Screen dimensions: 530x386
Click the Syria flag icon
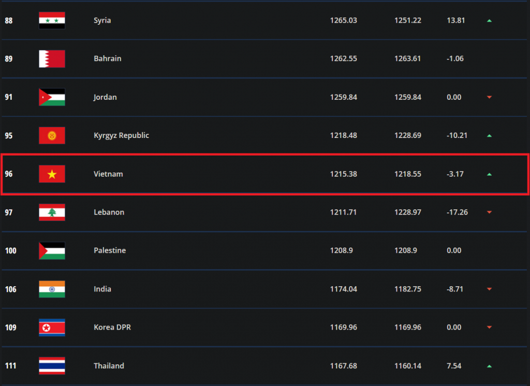pos(52,20)
